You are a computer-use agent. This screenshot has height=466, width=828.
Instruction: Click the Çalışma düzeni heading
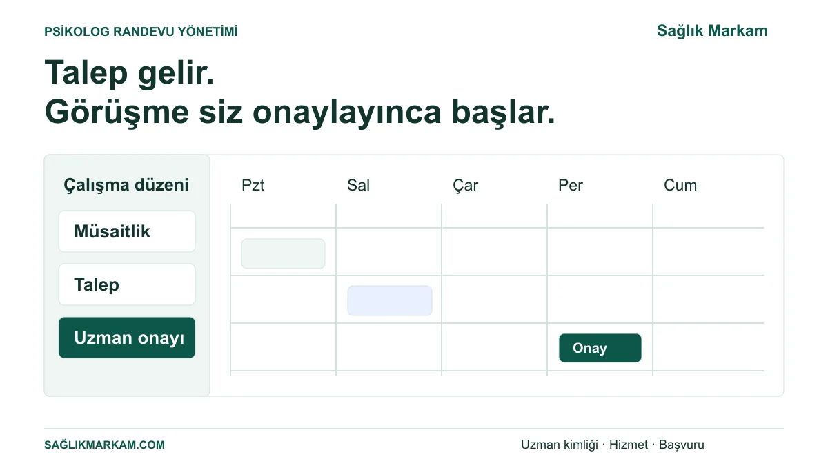pos(126,185)
